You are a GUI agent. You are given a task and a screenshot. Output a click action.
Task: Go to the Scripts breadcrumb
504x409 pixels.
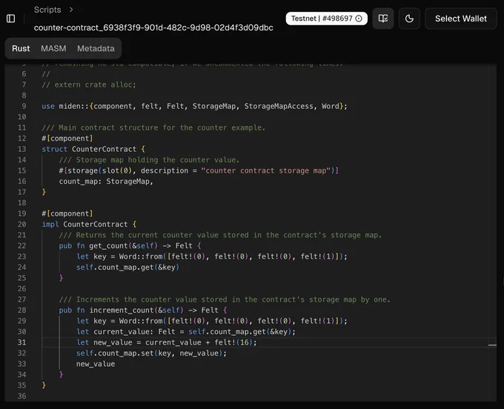point(47,10)
